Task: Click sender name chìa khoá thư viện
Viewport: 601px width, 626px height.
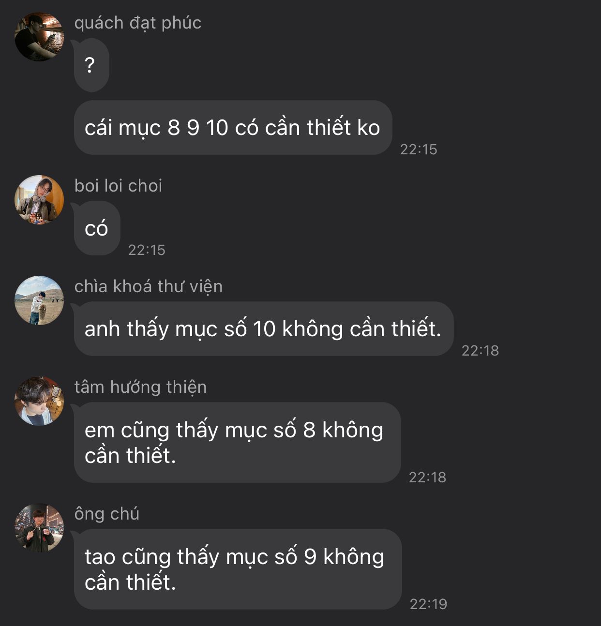Action: point(149,286)
